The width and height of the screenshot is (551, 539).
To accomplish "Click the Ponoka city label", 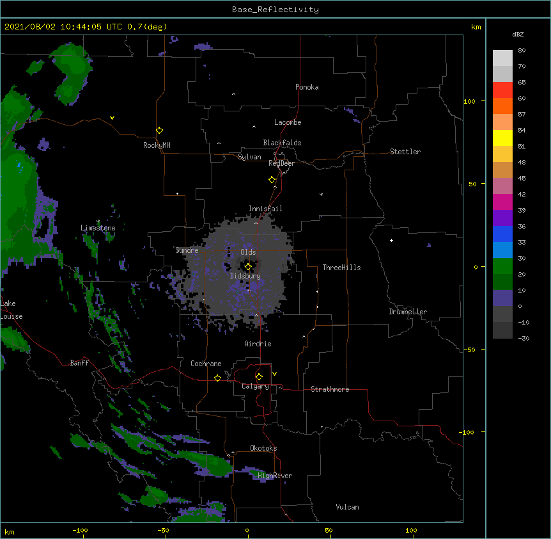I will tap(307, 87).
